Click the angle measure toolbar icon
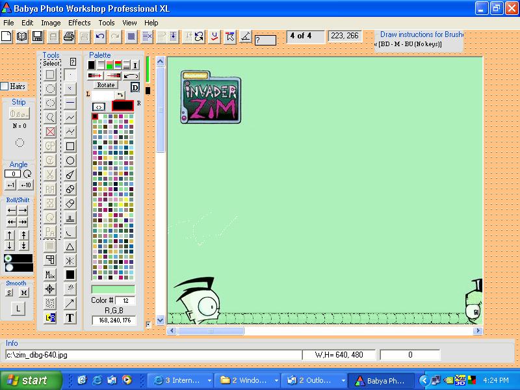The height and width of the screenshot is (390, 520). 246,36
